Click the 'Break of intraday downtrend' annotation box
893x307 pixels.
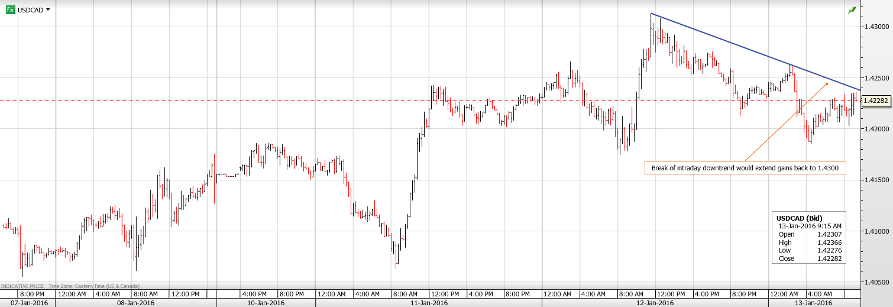[745, 168]
